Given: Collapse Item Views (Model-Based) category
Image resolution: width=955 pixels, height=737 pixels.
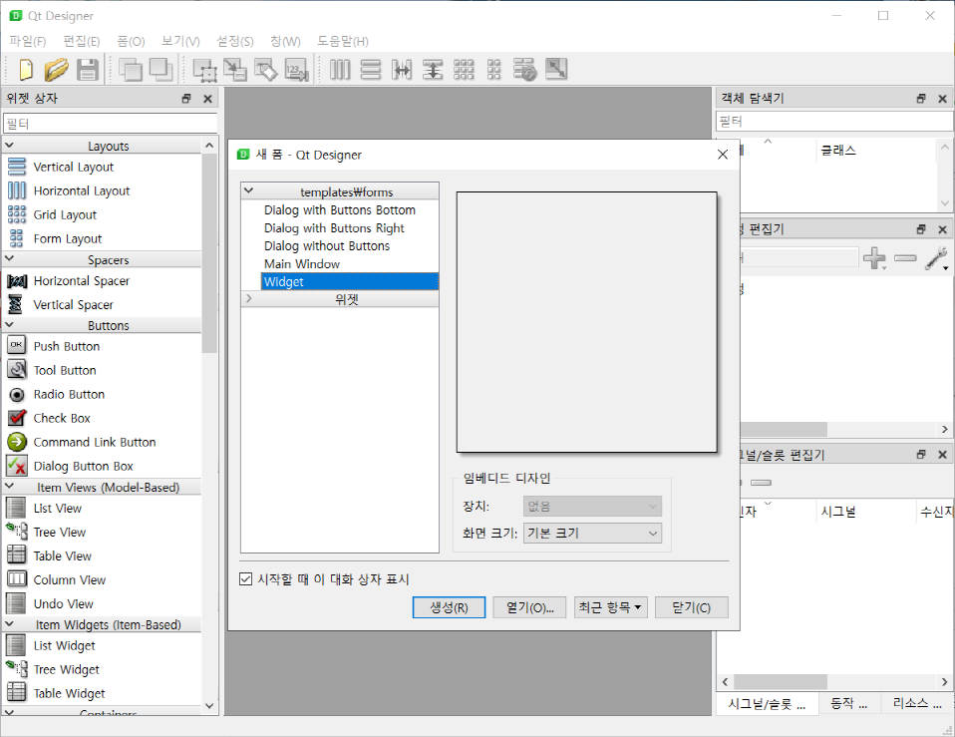Looking at the screenshot, I should [10, 486].
